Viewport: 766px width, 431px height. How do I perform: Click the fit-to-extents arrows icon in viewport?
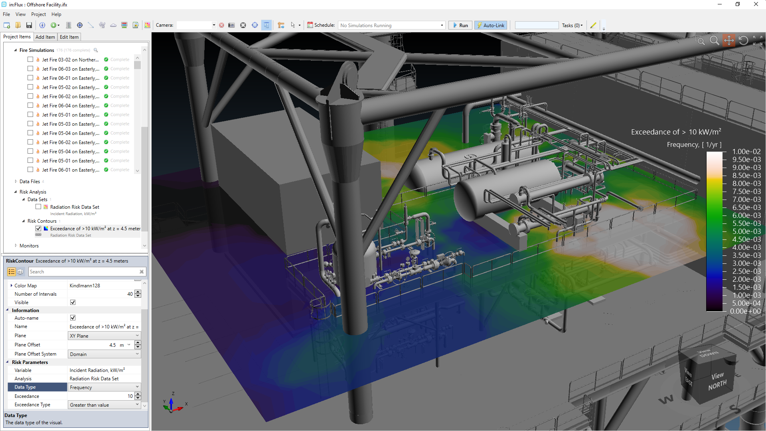(757, 40)
